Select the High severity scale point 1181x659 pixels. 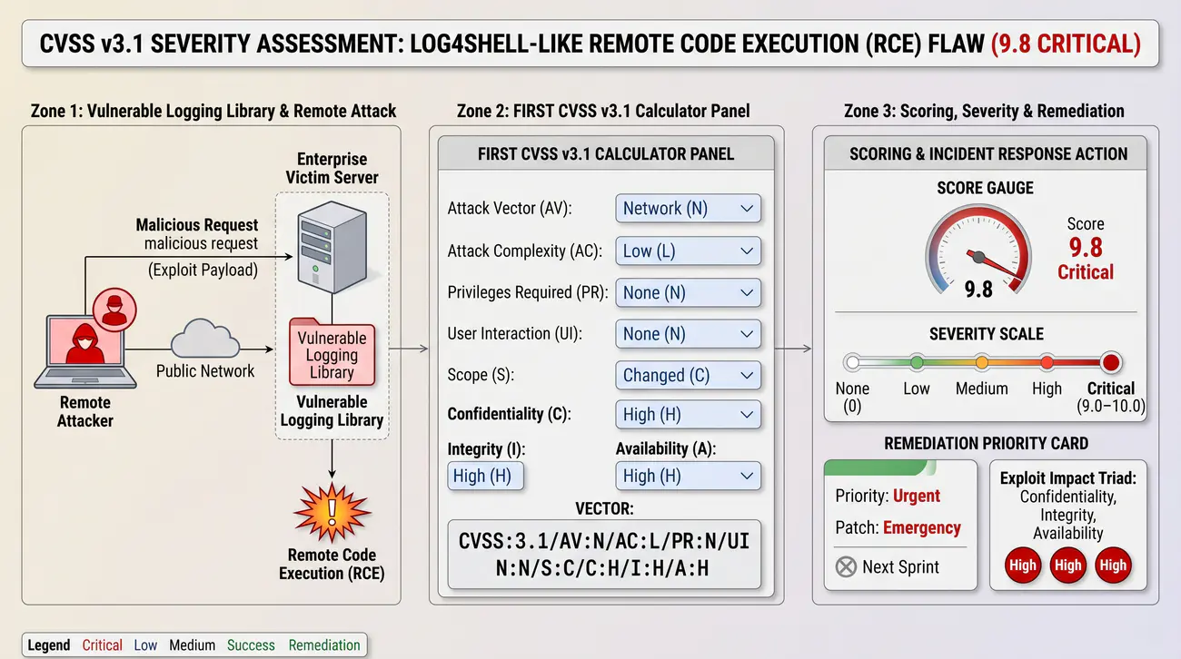coord(1047,362)
